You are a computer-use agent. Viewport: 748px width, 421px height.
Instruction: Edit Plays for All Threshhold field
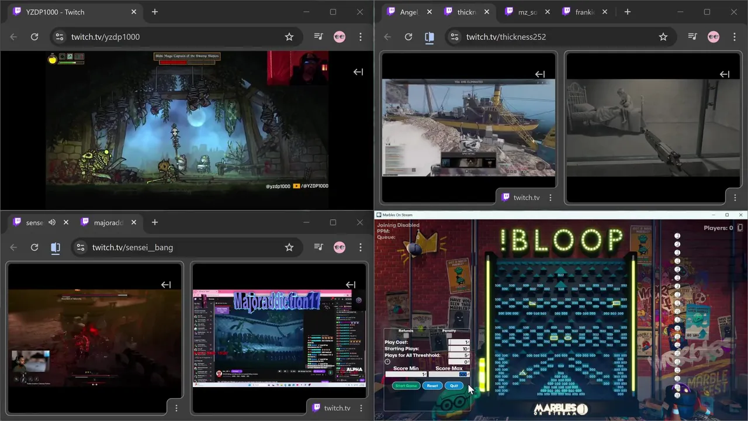point(459,356)
